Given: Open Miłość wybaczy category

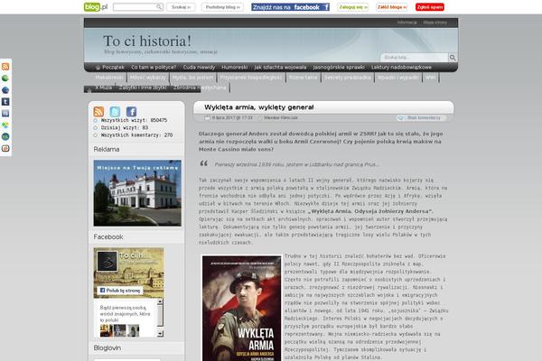Looking at the screenshot, I should (x=148, y=78).
